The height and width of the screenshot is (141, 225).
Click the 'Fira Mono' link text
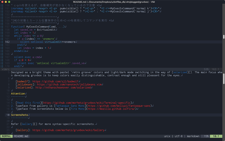(x=78, y=109)
